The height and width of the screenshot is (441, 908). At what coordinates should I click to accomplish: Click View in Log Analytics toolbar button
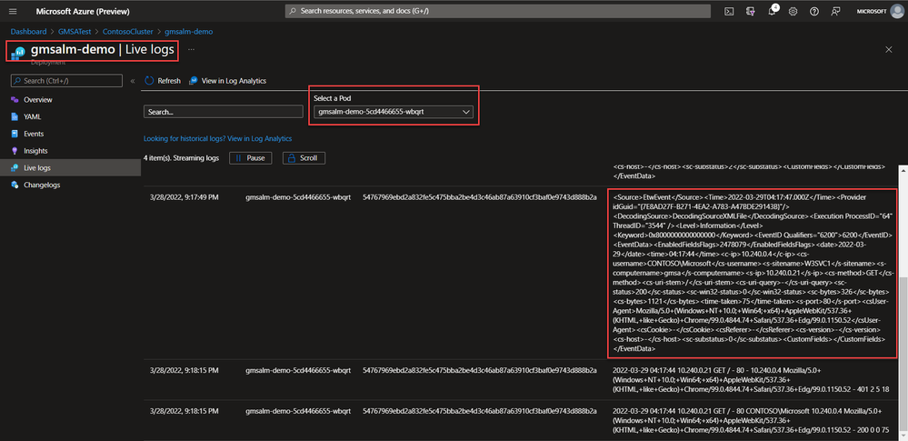(x=227, y=81)
